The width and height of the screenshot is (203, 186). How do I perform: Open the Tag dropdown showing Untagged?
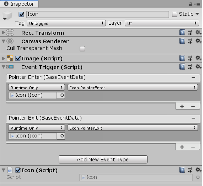click(66, 23)
